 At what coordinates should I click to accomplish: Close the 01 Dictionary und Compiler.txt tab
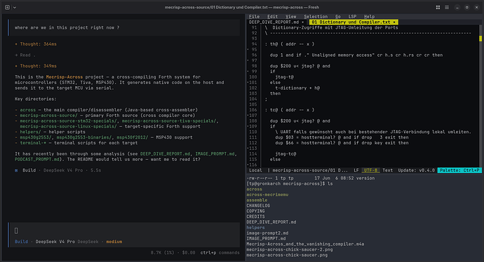click(x=394, y=22)
